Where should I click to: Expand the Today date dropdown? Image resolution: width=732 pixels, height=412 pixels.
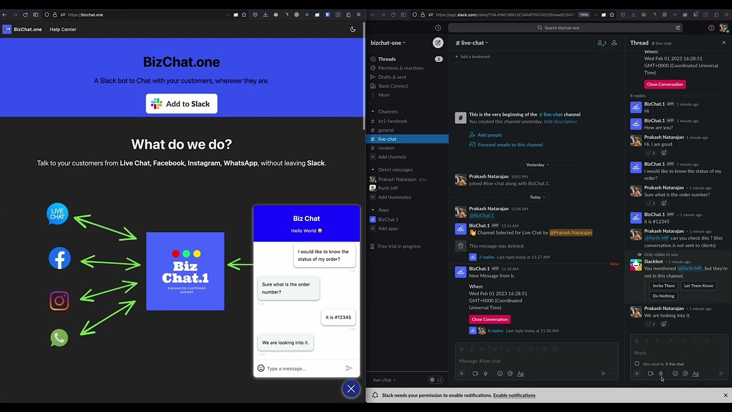click(537, 197)
